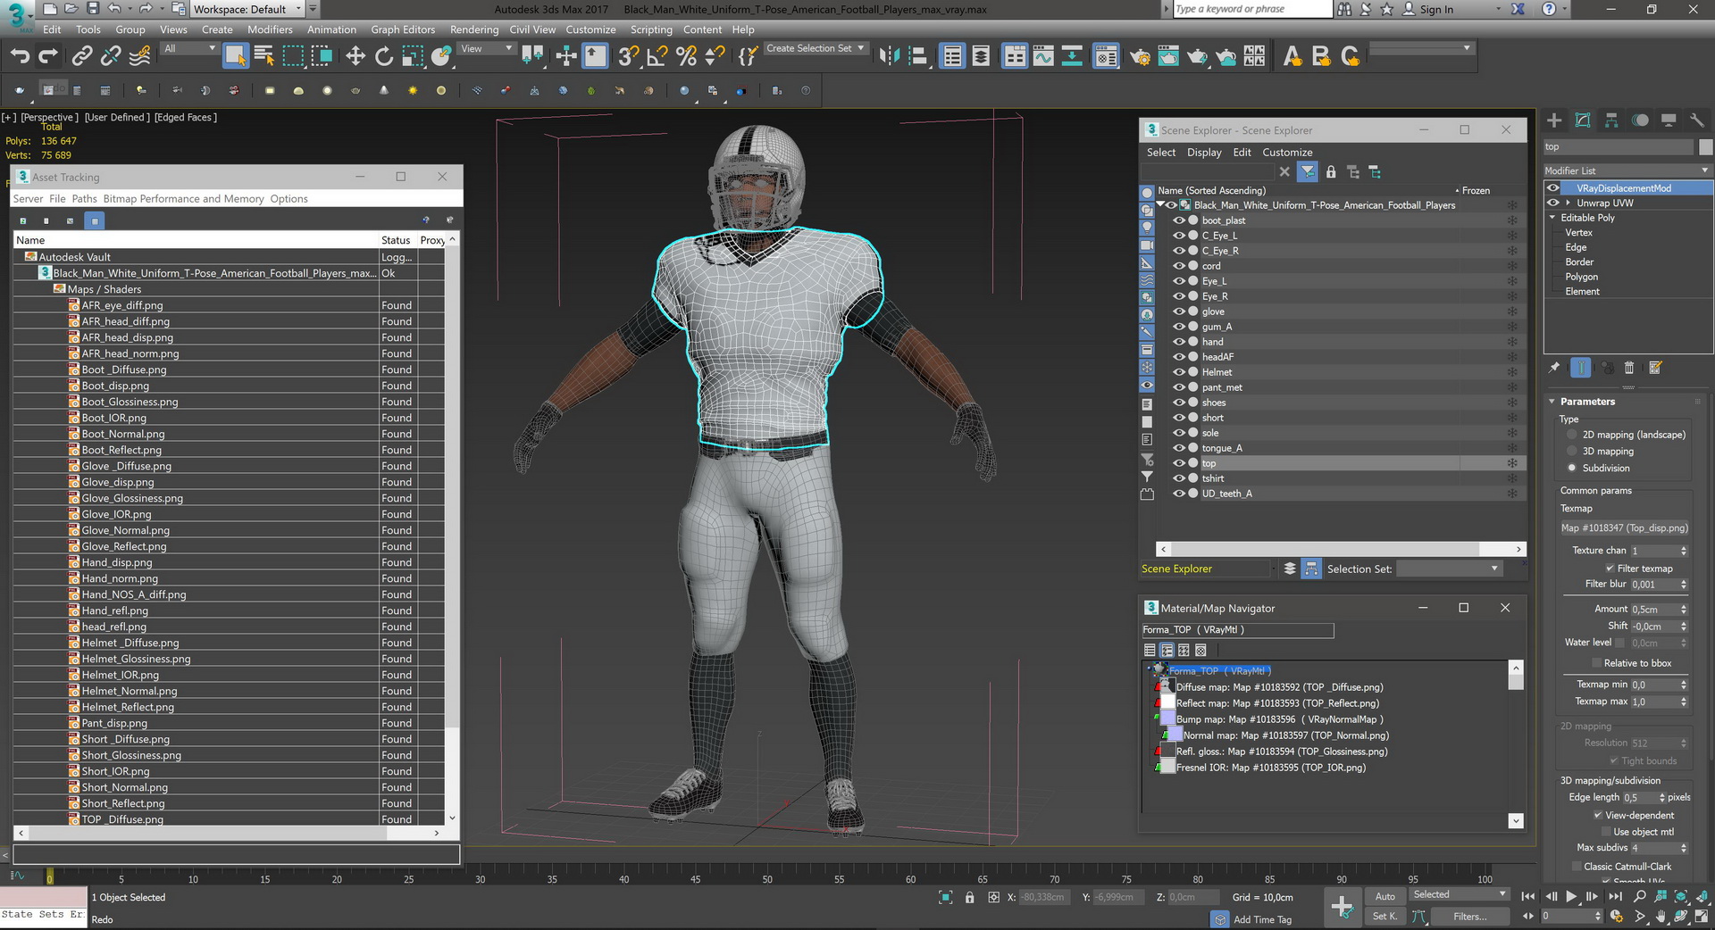This screenshot has height=930, width=1715.
Task: Click the Filters... button
Action: (x=1469, y=916)
